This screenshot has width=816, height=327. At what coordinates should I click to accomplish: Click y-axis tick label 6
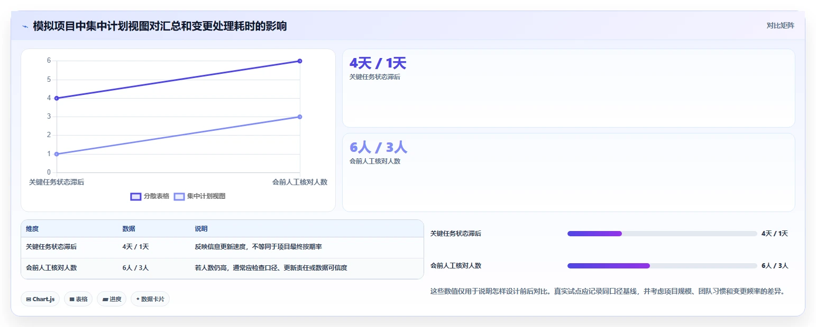(49, 61)
